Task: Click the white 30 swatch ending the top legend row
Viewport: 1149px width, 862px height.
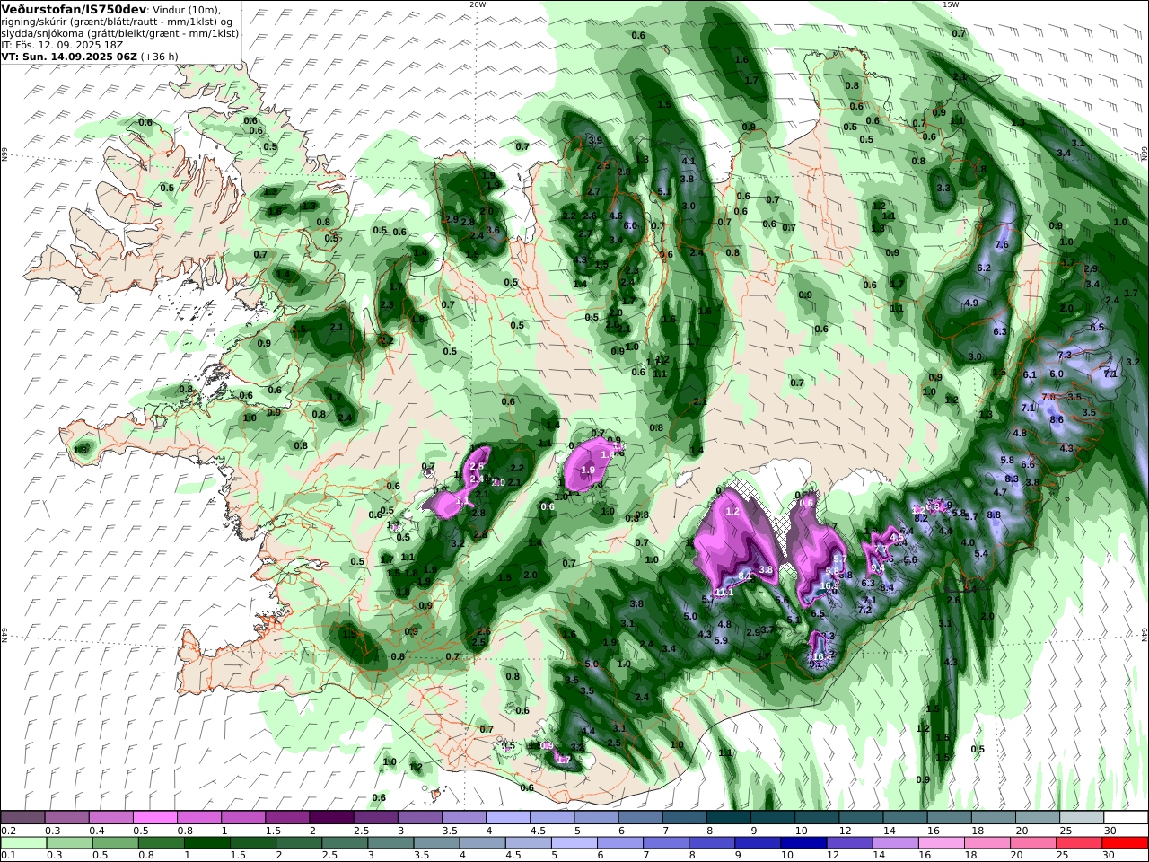Action: click(1125, 817)
